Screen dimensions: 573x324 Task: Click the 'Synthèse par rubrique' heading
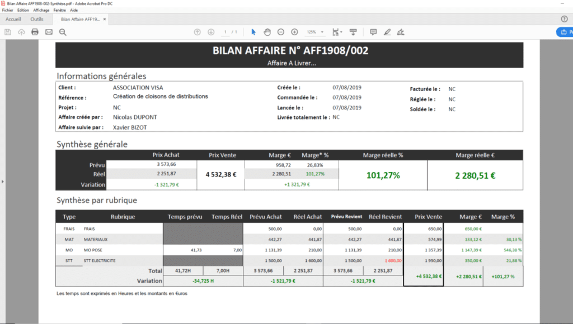click(x=97, y=201)
